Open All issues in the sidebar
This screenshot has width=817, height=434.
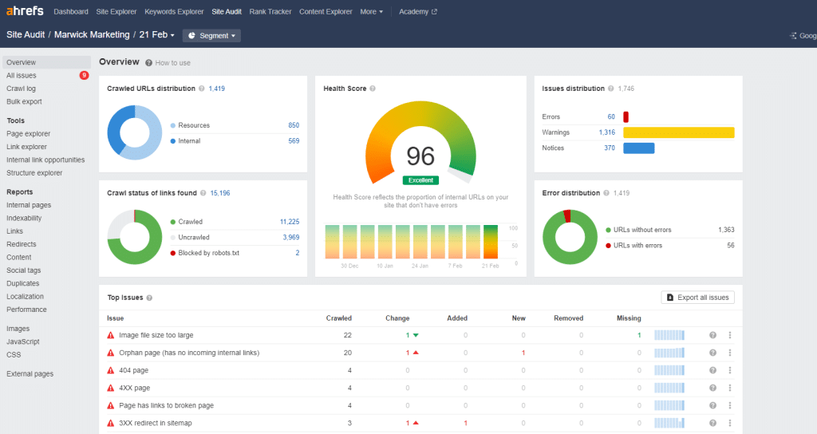pyautogui.click(x=22, y=76)
